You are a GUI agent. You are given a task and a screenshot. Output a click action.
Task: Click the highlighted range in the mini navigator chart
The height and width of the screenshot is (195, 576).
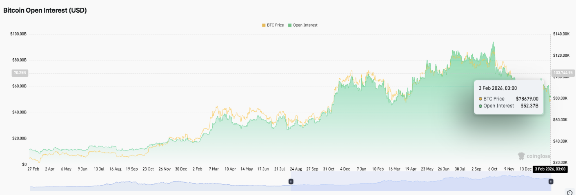420,182
